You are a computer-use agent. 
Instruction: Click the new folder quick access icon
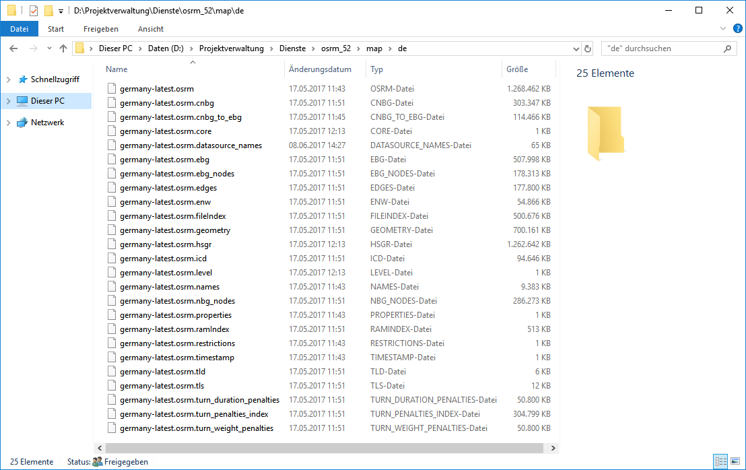(48, 11)
